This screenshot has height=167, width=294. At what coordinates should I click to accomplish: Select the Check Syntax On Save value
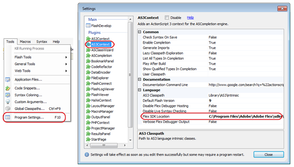[x=246, y=37]
